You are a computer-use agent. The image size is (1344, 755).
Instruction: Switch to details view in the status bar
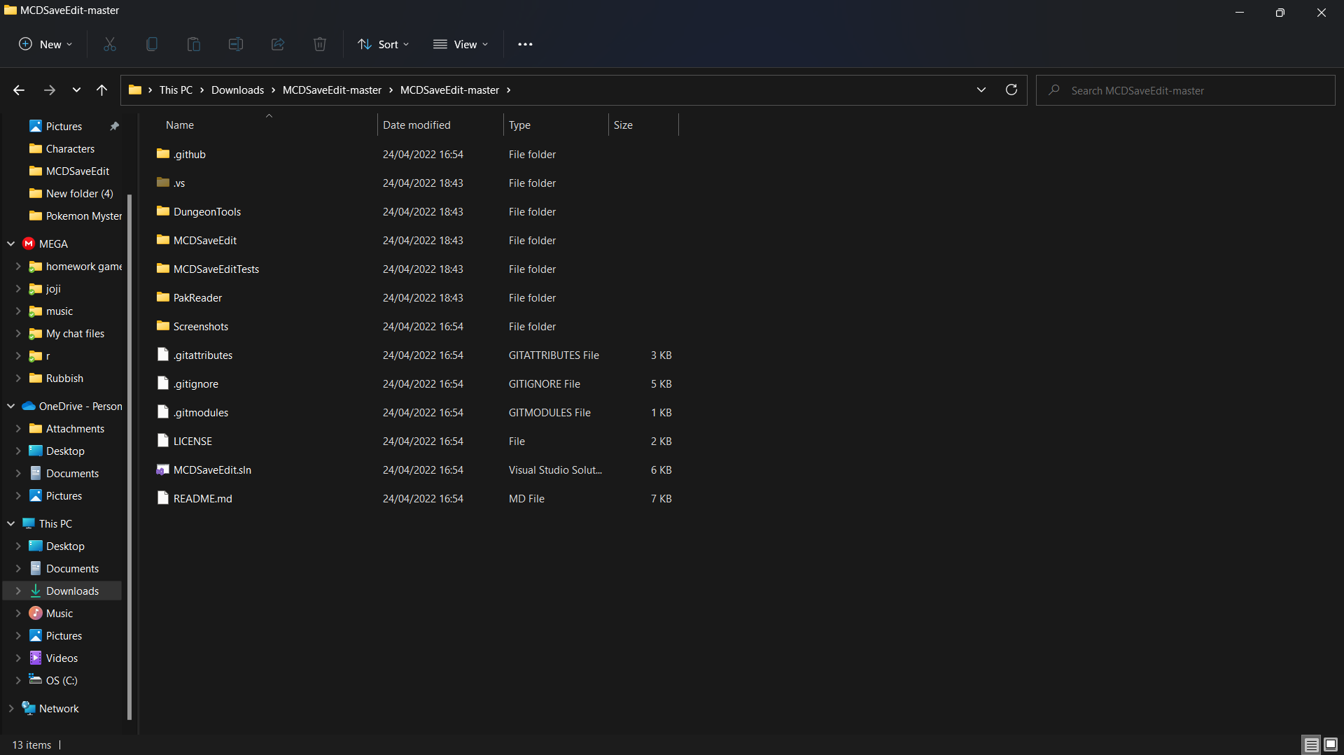1310,745
